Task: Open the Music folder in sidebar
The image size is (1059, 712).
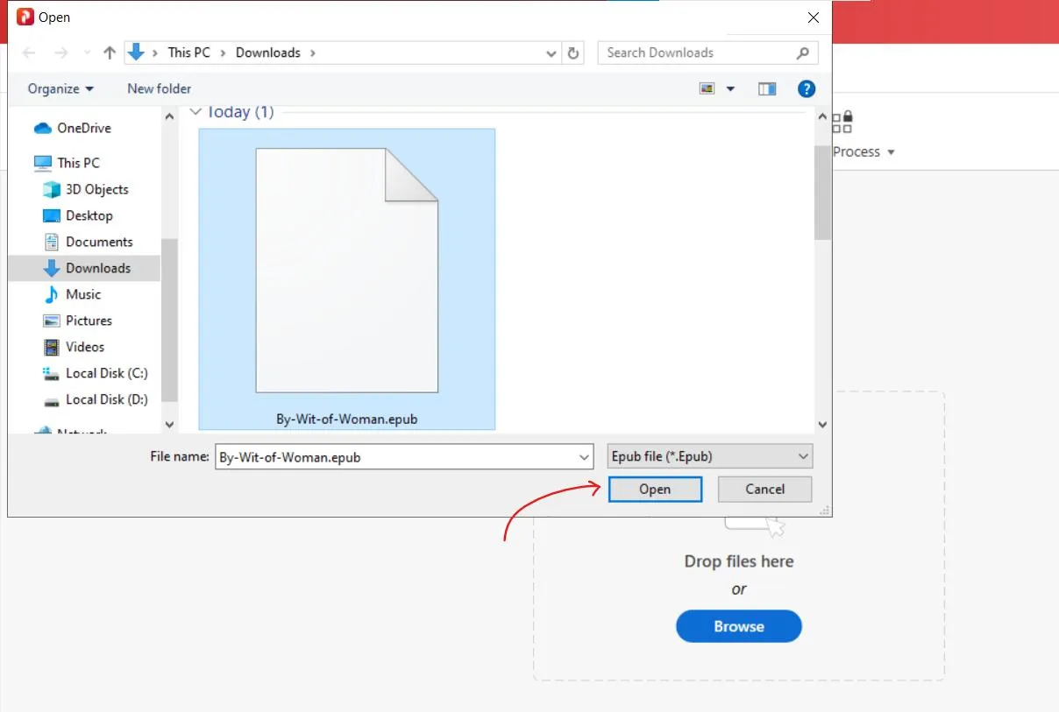Action: [x=83, y=294]
